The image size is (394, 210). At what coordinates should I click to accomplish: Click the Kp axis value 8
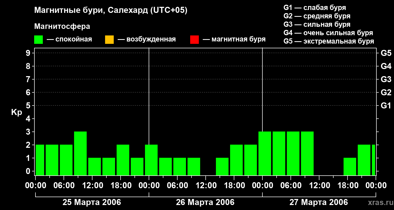click(x=29, y=66)
